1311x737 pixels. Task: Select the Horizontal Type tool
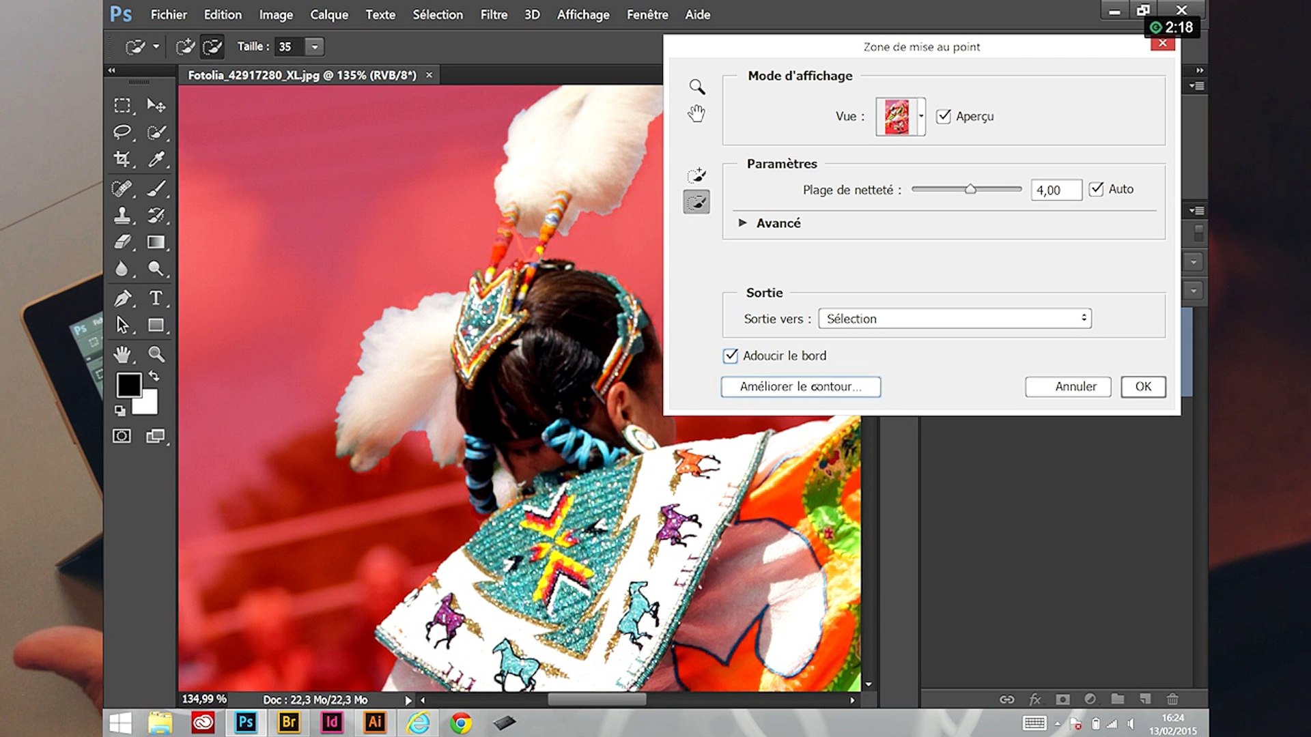click(x=156, y=298)
